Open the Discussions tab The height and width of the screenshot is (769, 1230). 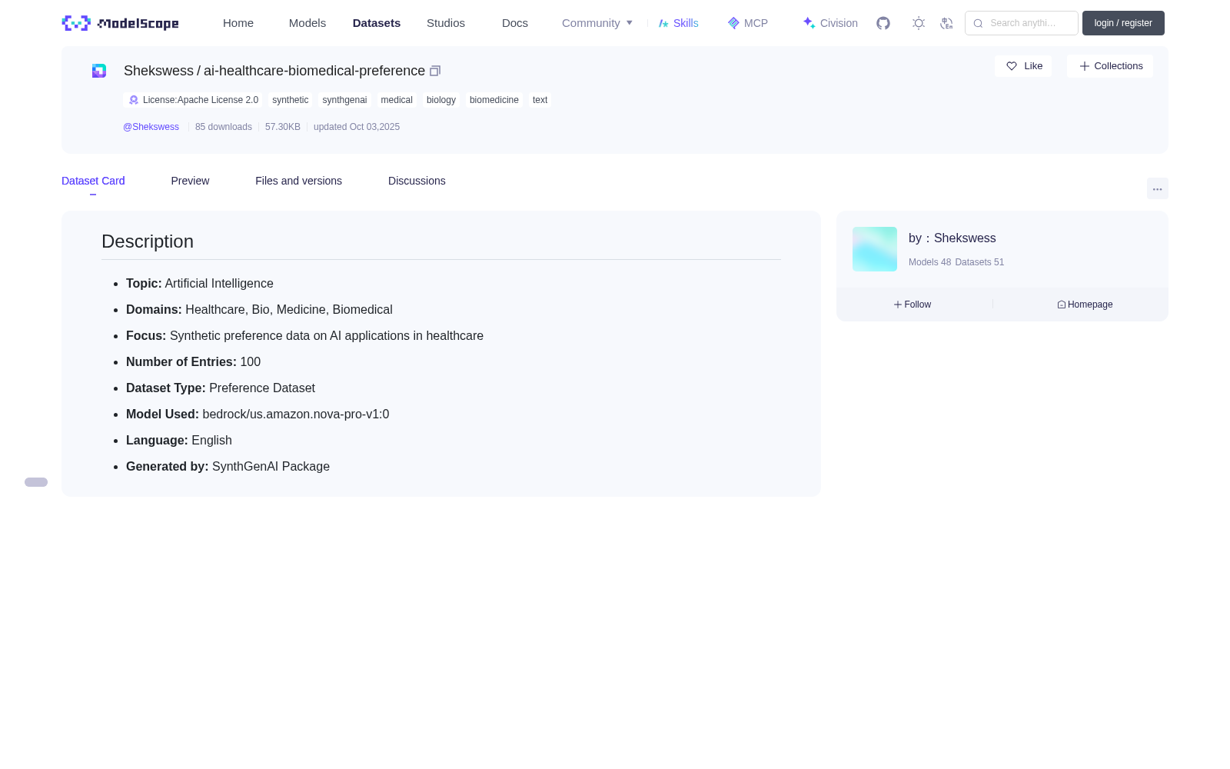417,181
